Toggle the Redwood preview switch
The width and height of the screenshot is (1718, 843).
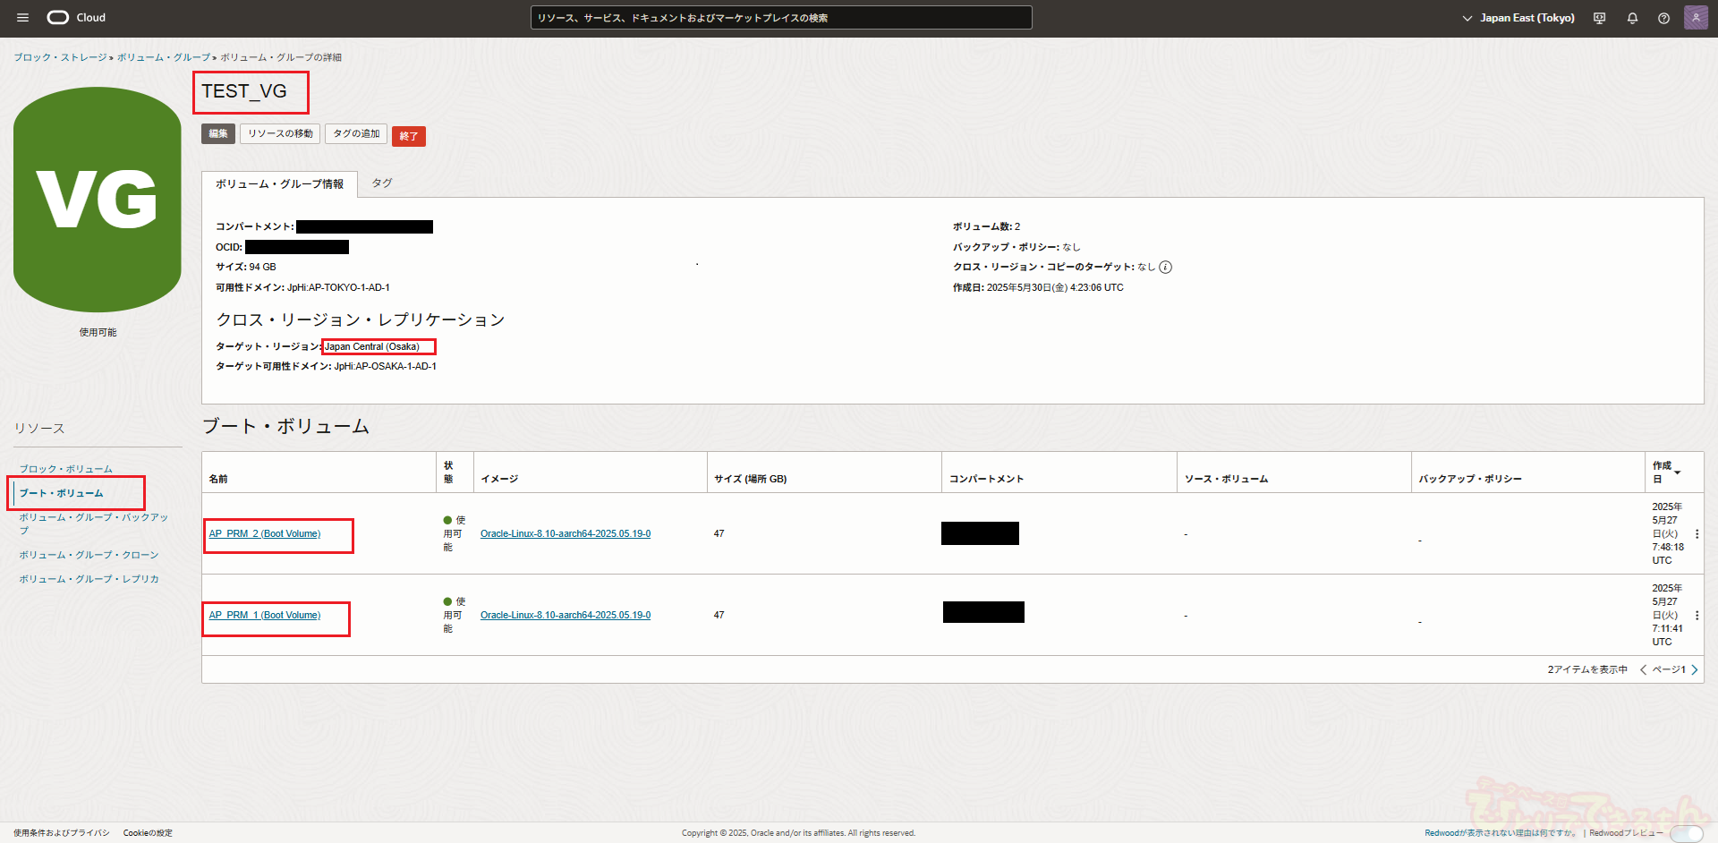1686,834
